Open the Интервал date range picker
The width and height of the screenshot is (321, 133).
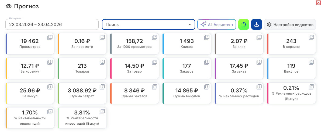52,24
